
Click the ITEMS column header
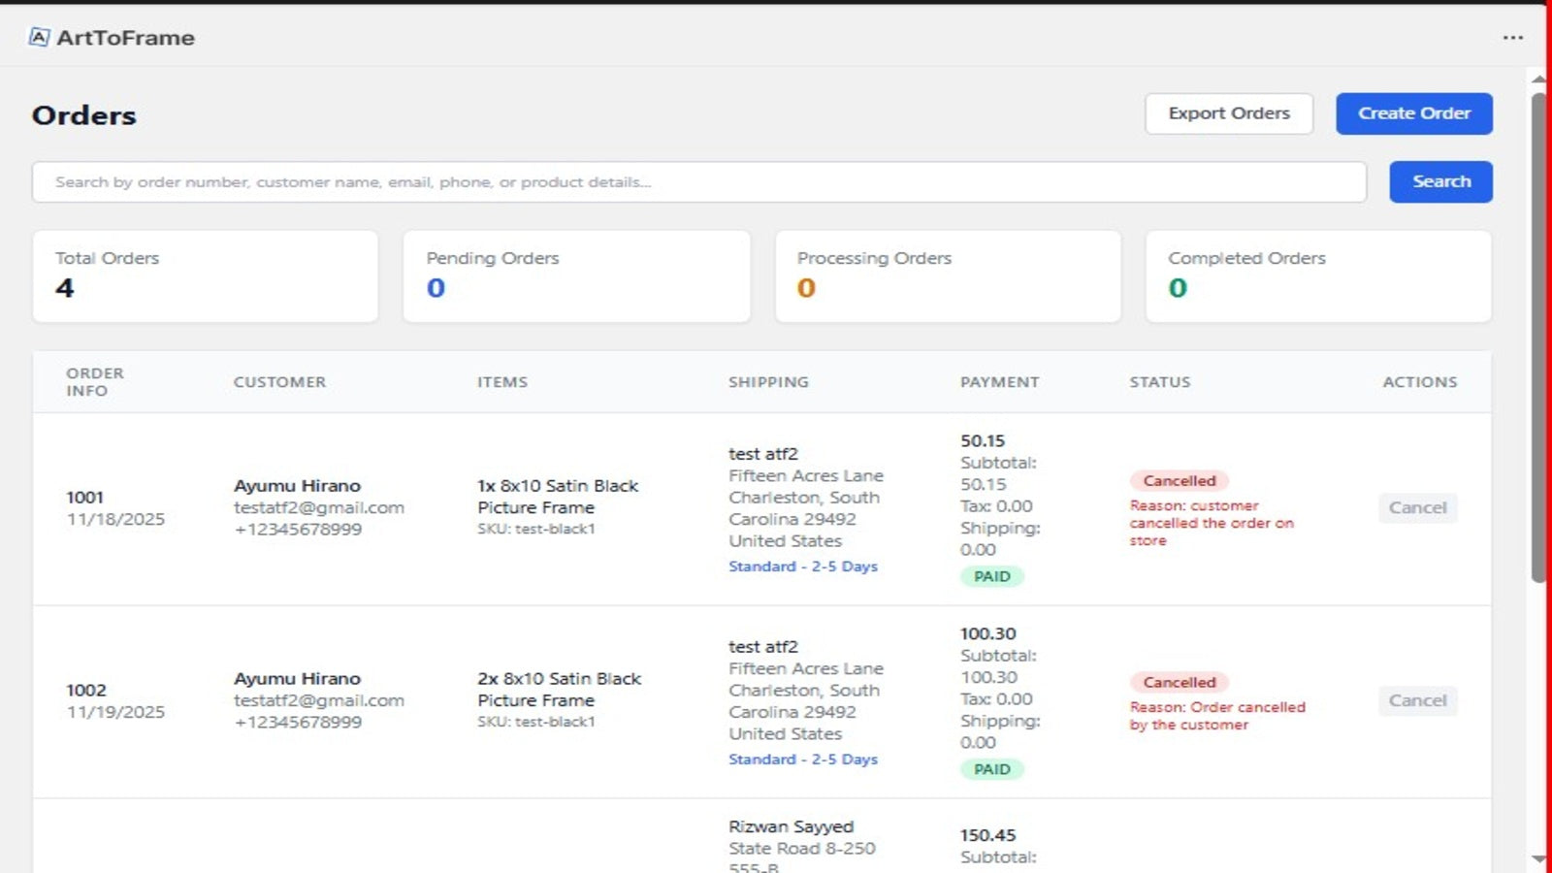502,382
